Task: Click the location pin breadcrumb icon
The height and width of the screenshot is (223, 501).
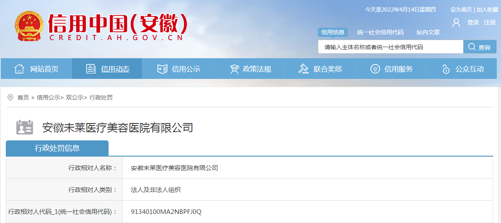Action: click(x=10, y=97)
